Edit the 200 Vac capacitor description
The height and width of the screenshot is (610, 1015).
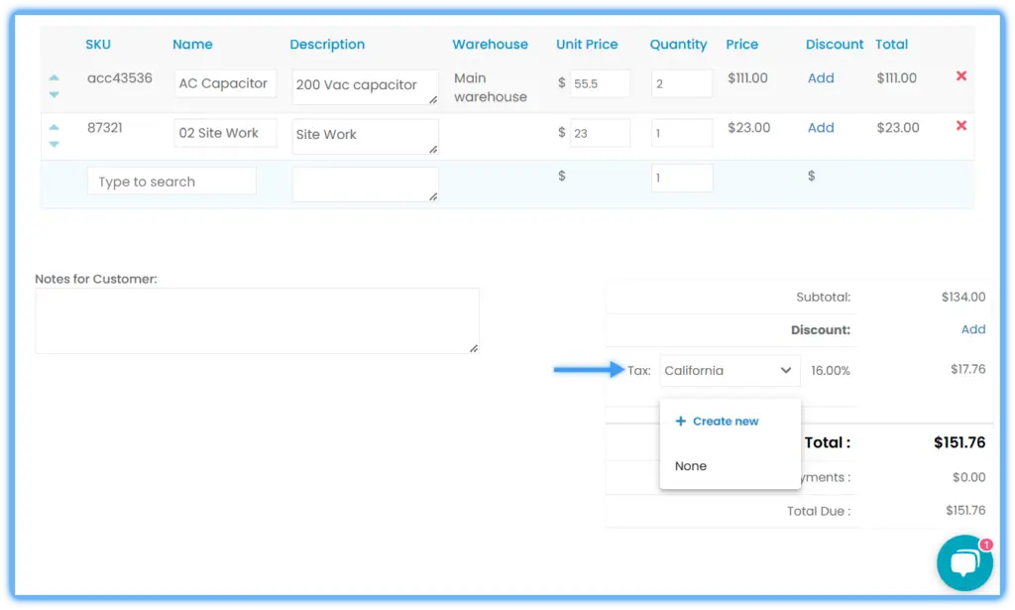(365, 86)
